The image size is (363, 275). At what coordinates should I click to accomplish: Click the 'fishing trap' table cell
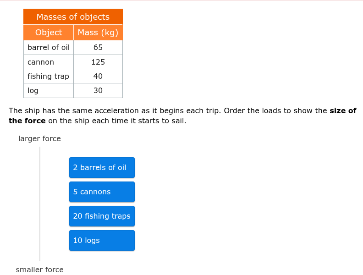coord(49,76)
